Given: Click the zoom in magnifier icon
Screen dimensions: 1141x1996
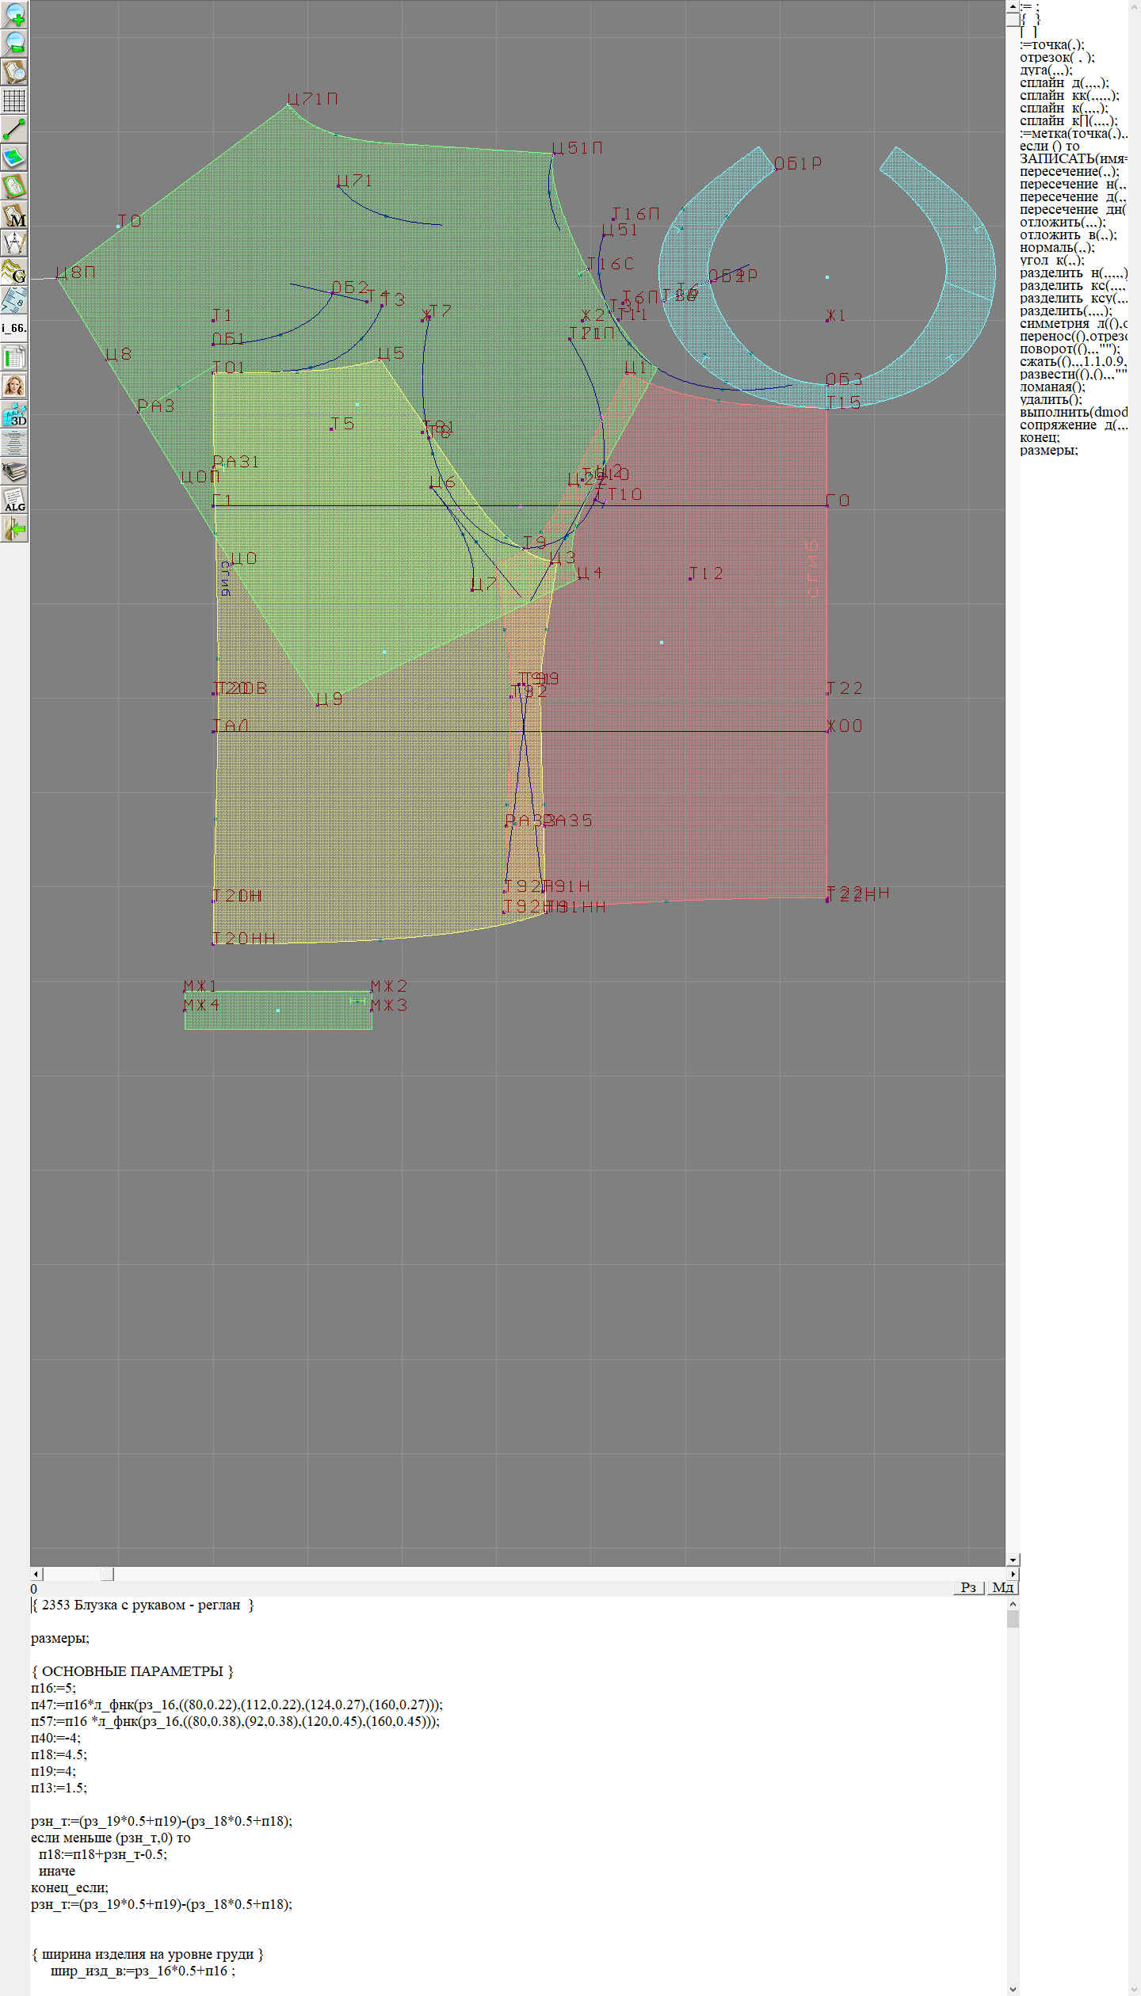Looking at the screenshot, I should [14, 14].
